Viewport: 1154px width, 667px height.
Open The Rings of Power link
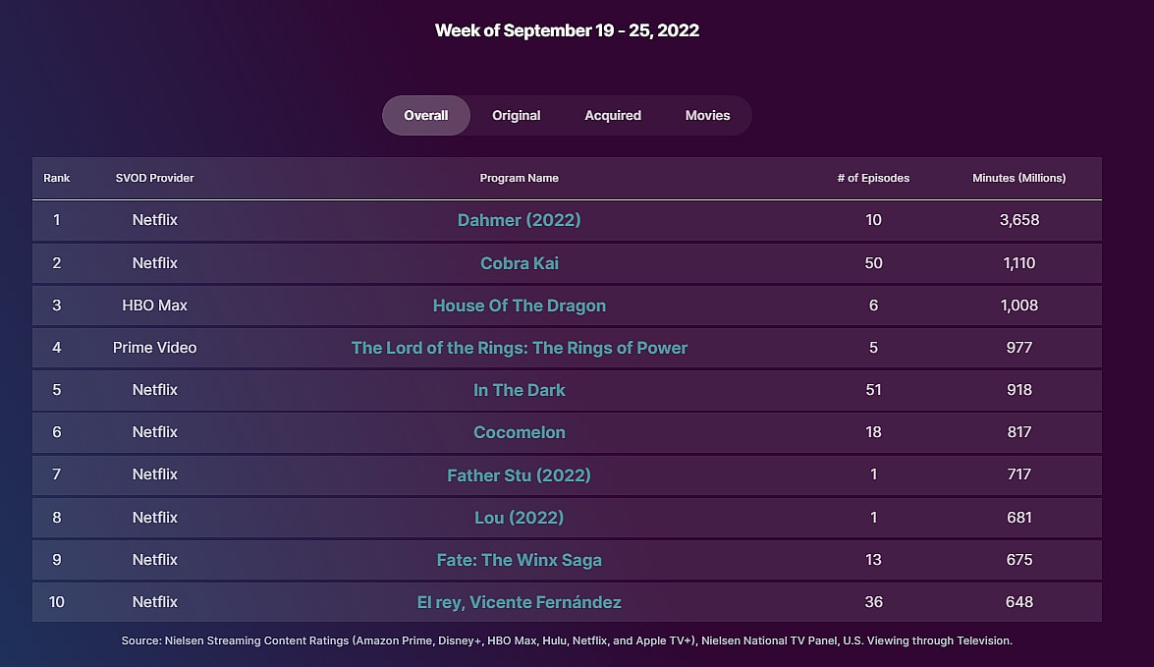coord(519,348)
